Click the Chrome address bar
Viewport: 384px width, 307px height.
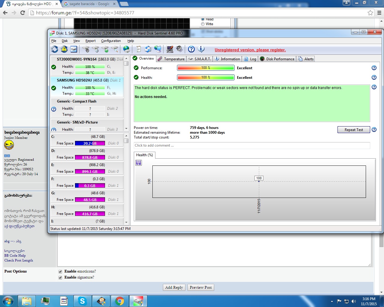pyautogui.click(x=198, y=13)
